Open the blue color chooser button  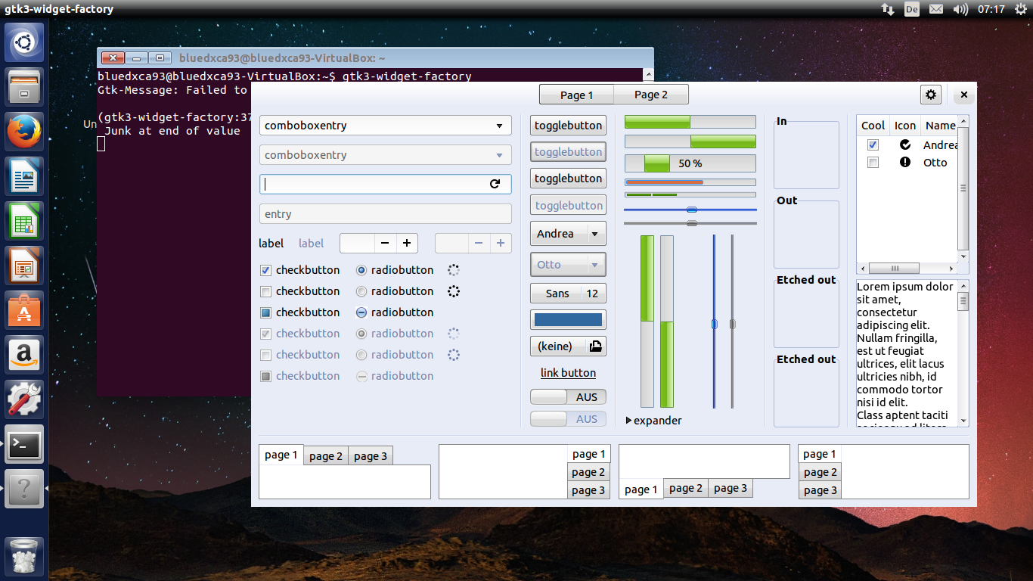[568, 320]
